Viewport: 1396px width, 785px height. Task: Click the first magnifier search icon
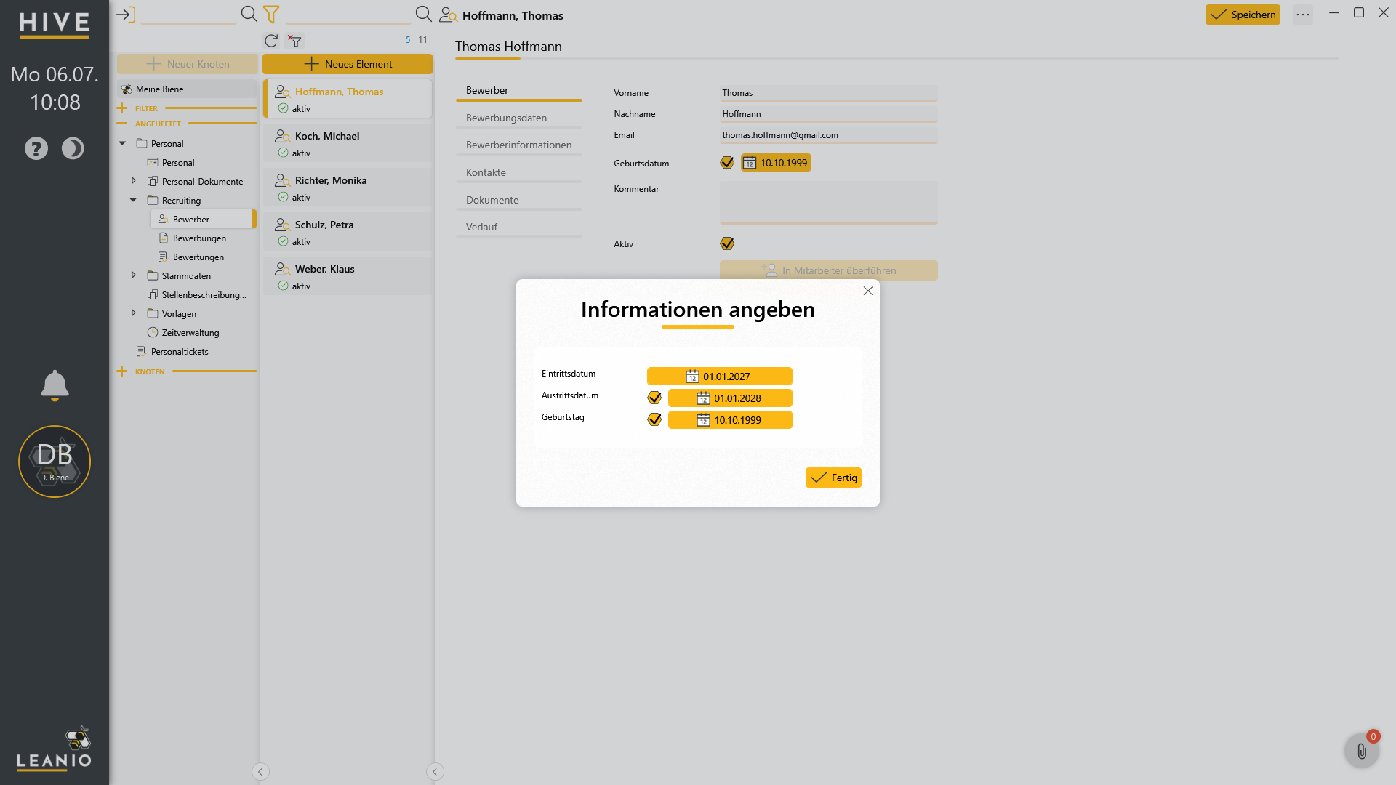249,14
